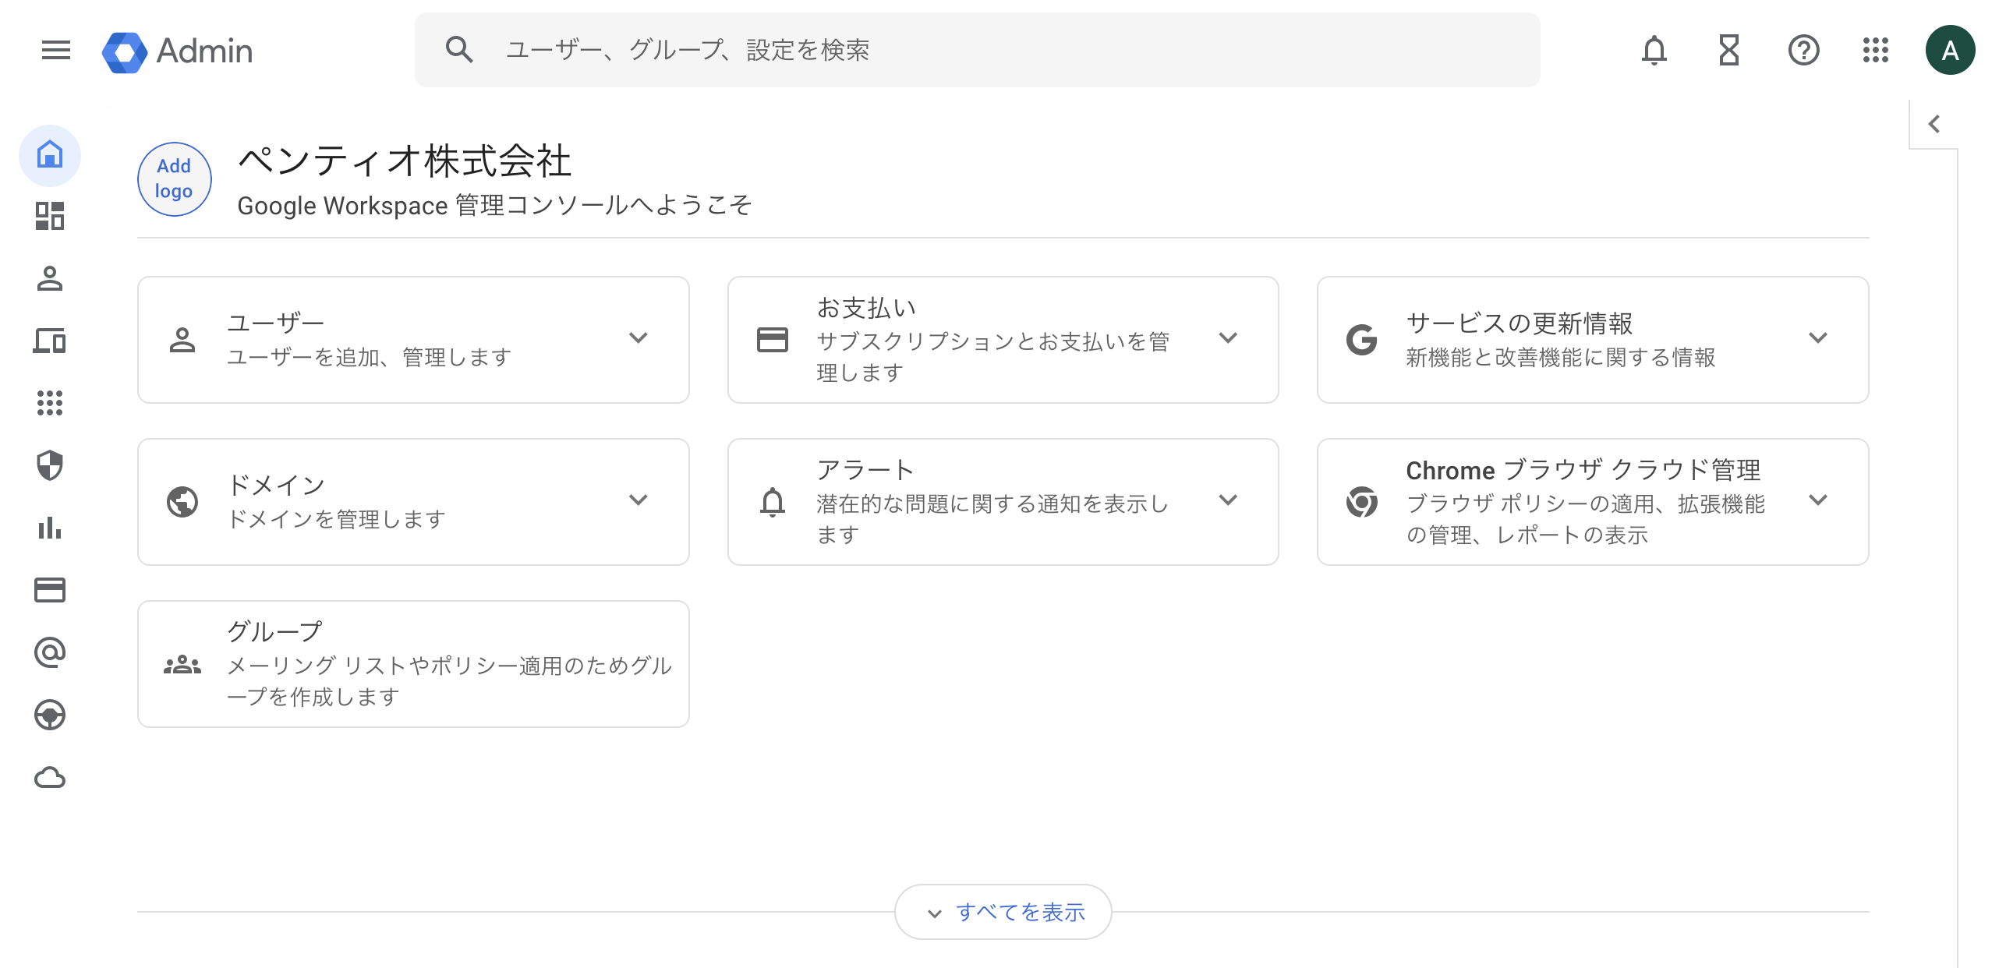Screen dimensions: 1999x968
Task: Expand the Chrome ブラウザ クラウド管理 chevron
Action: coord(1818,500)
